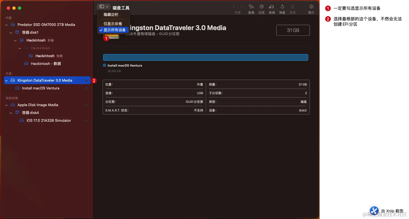Collapse the Kingston DataTraveler 3.0 Media chevron

click(x=6, y=81)
